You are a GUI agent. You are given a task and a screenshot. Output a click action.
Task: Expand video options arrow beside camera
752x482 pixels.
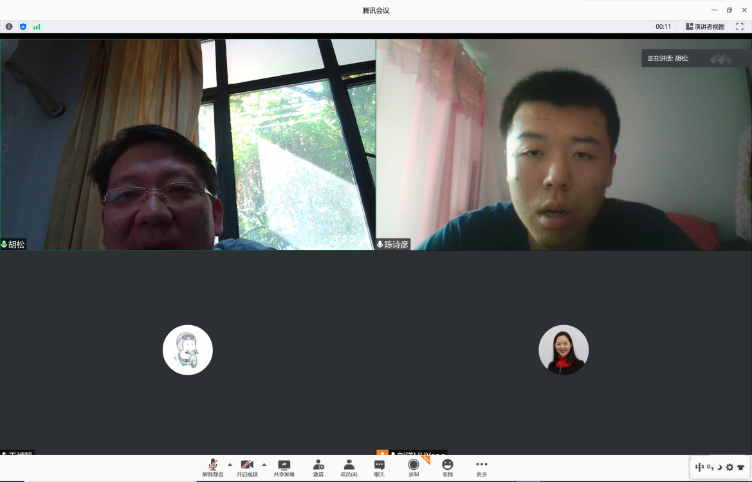coord(264,465)
